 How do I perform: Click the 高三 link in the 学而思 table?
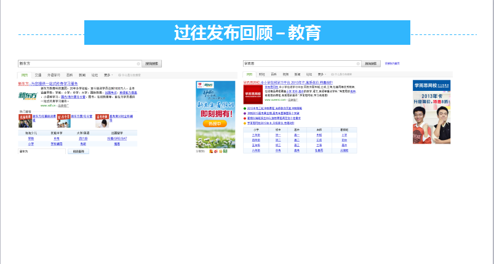[x=297, y=146]
